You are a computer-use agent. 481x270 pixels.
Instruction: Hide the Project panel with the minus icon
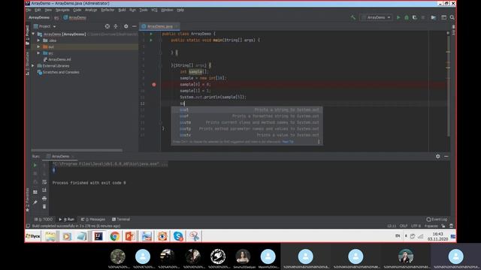pyautogui.click(x=135, y=26)
